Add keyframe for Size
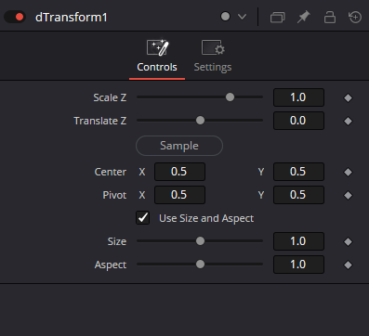 pyautogui.click(x=348, y=241)
